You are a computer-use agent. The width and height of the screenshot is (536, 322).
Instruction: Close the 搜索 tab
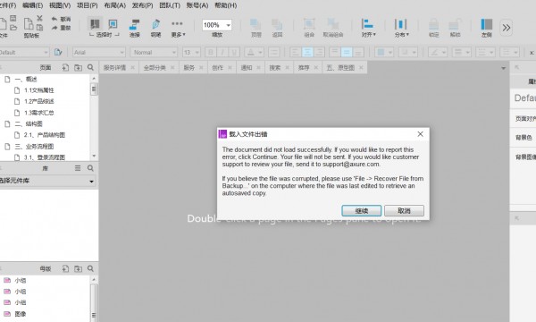tap(287, 68)
